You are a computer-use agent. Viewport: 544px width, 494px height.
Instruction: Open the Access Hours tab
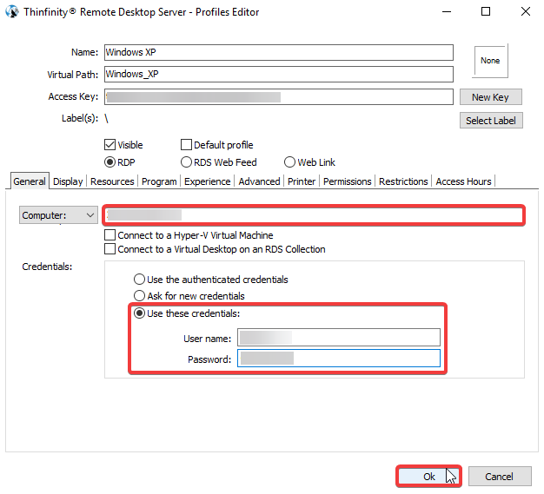tap(463, 181)
